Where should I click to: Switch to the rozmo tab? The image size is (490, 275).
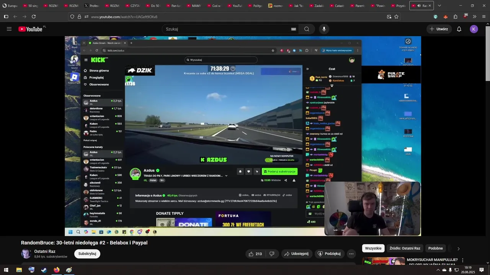[275, 6]
